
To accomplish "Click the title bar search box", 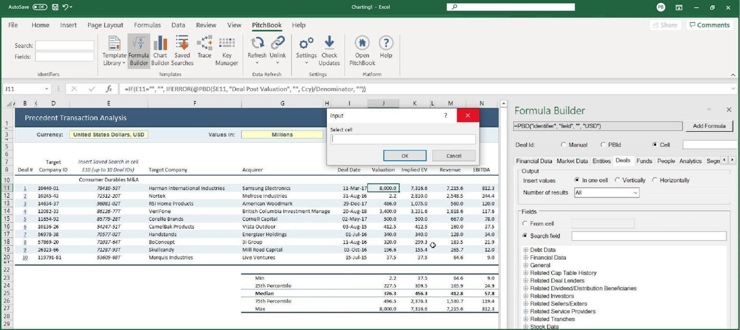I will click(x=511, y=7).
